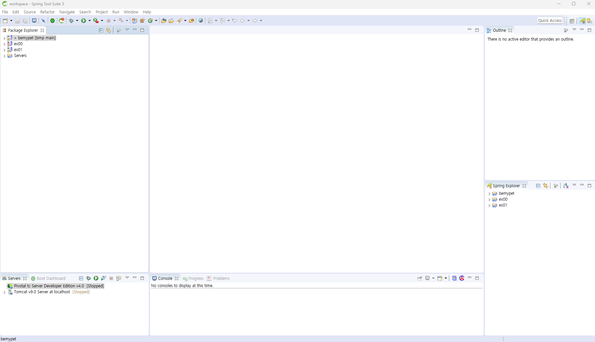Switch to the Progress tab

193,279
